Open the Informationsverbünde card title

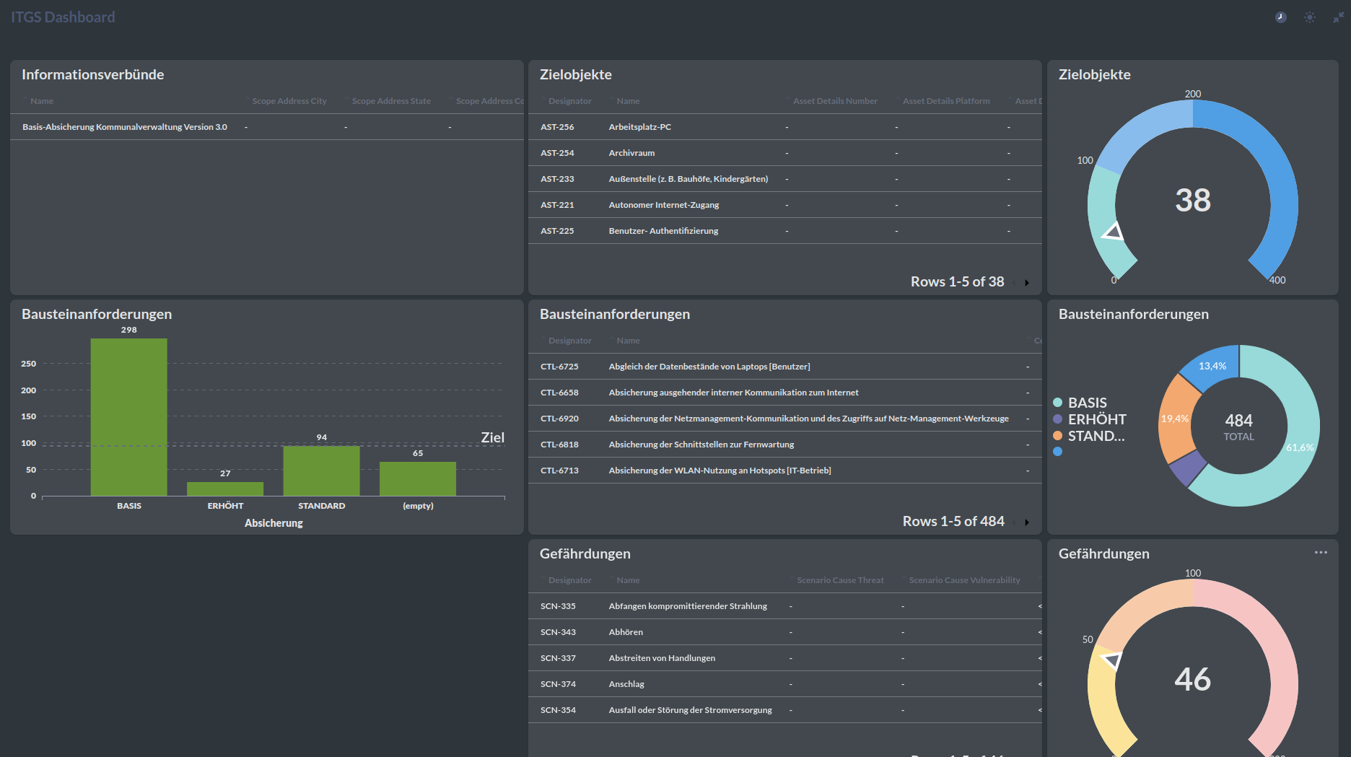(92, 74)
